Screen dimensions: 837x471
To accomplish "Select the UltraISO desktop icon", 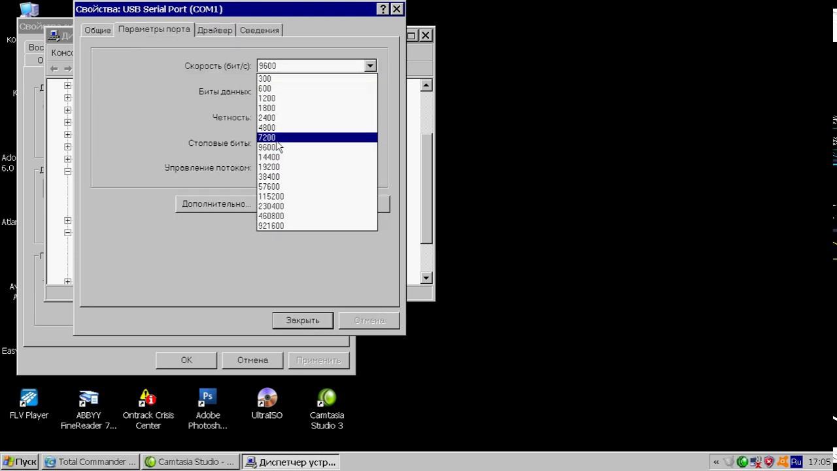I will click(267, 404).
